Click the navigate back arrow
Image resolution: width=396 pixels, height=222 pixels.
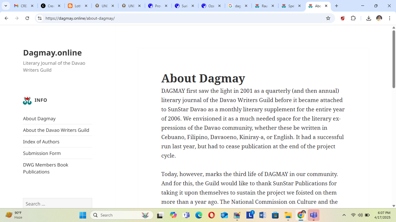(6, 18)
